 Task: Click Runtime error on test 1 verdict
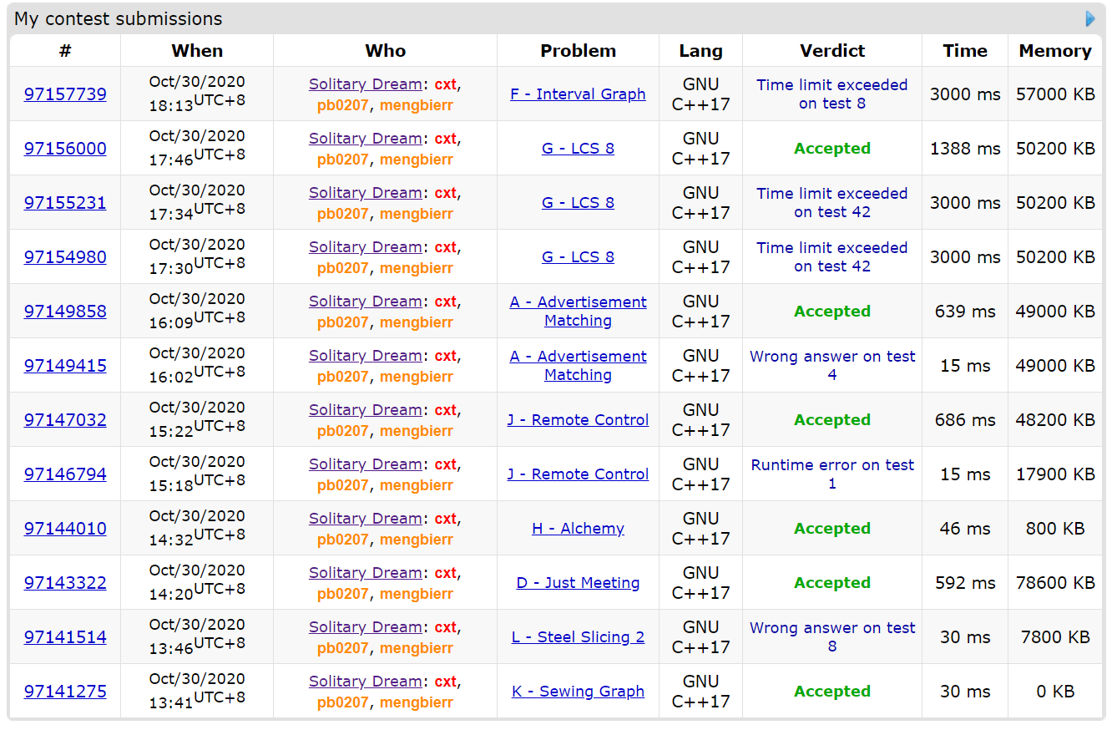click(831, 474)
